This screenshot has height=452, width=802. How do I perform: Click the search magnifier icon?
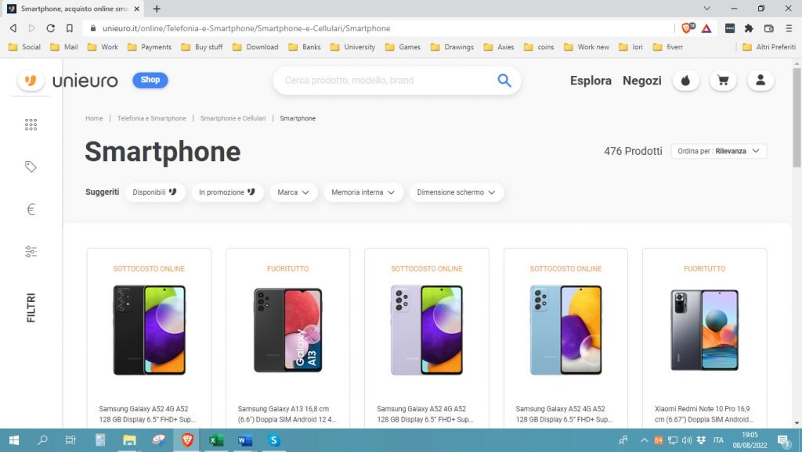click(504, 81)
